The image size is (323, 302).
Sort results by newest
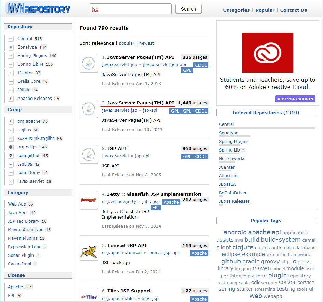click(x=146, y=43)
